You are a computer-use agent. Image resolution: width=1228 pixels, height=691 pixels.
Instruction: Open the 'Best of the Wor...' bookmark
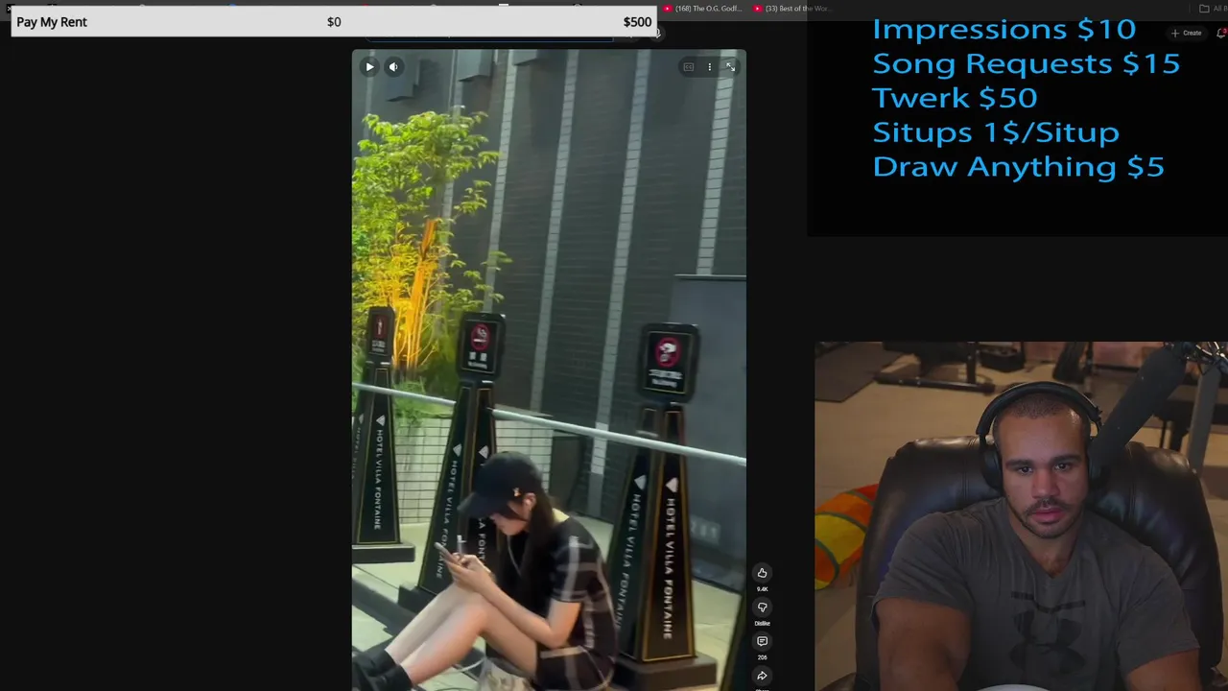coord(791,9)
